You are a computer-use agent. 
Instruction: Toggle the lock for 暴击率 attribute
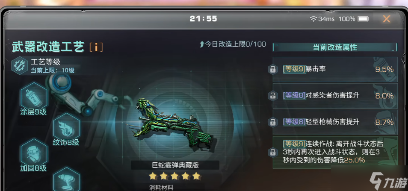(272, 69)
